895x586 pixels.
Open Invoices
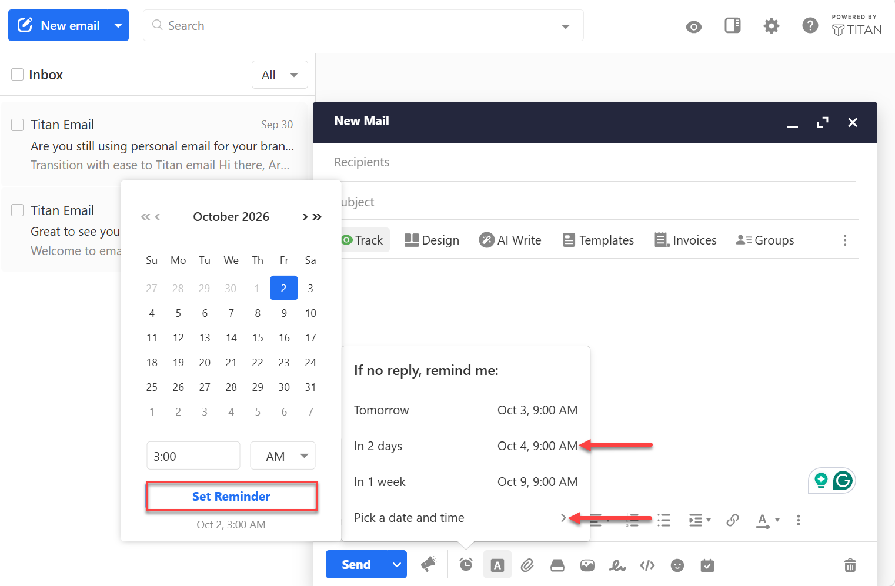(686, 240)
